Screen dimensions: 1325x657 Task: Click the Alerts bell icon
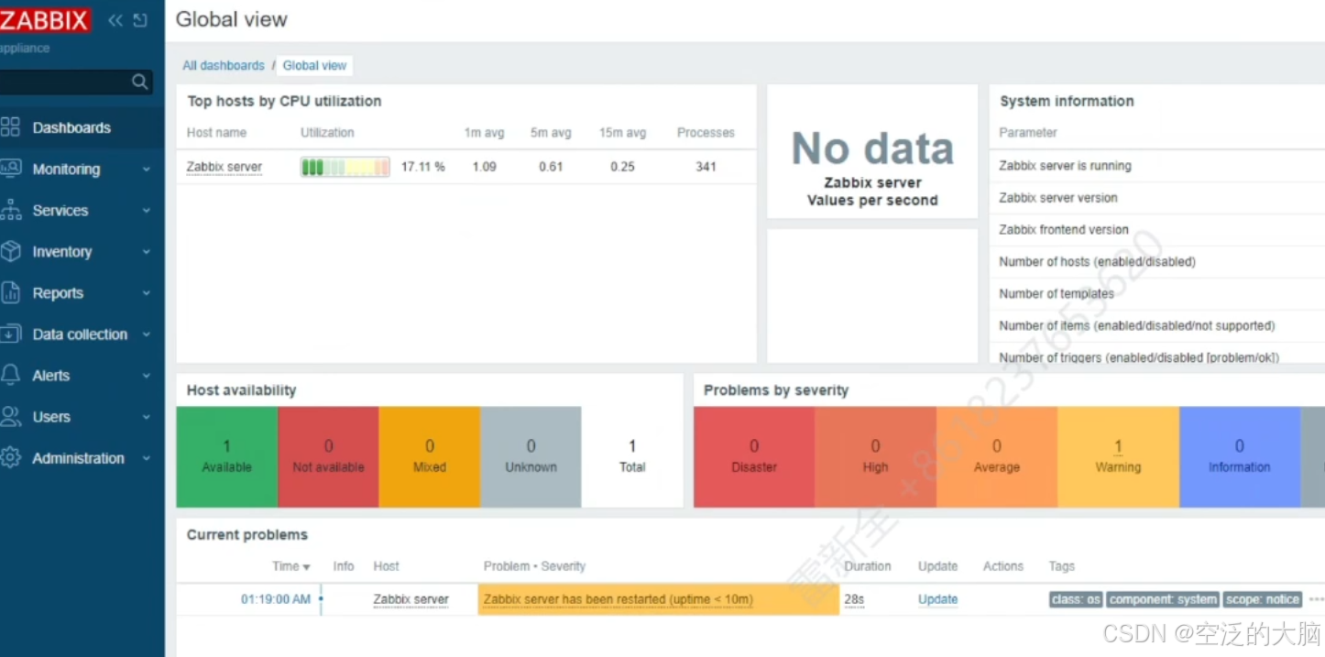click(x=10, y=375)
